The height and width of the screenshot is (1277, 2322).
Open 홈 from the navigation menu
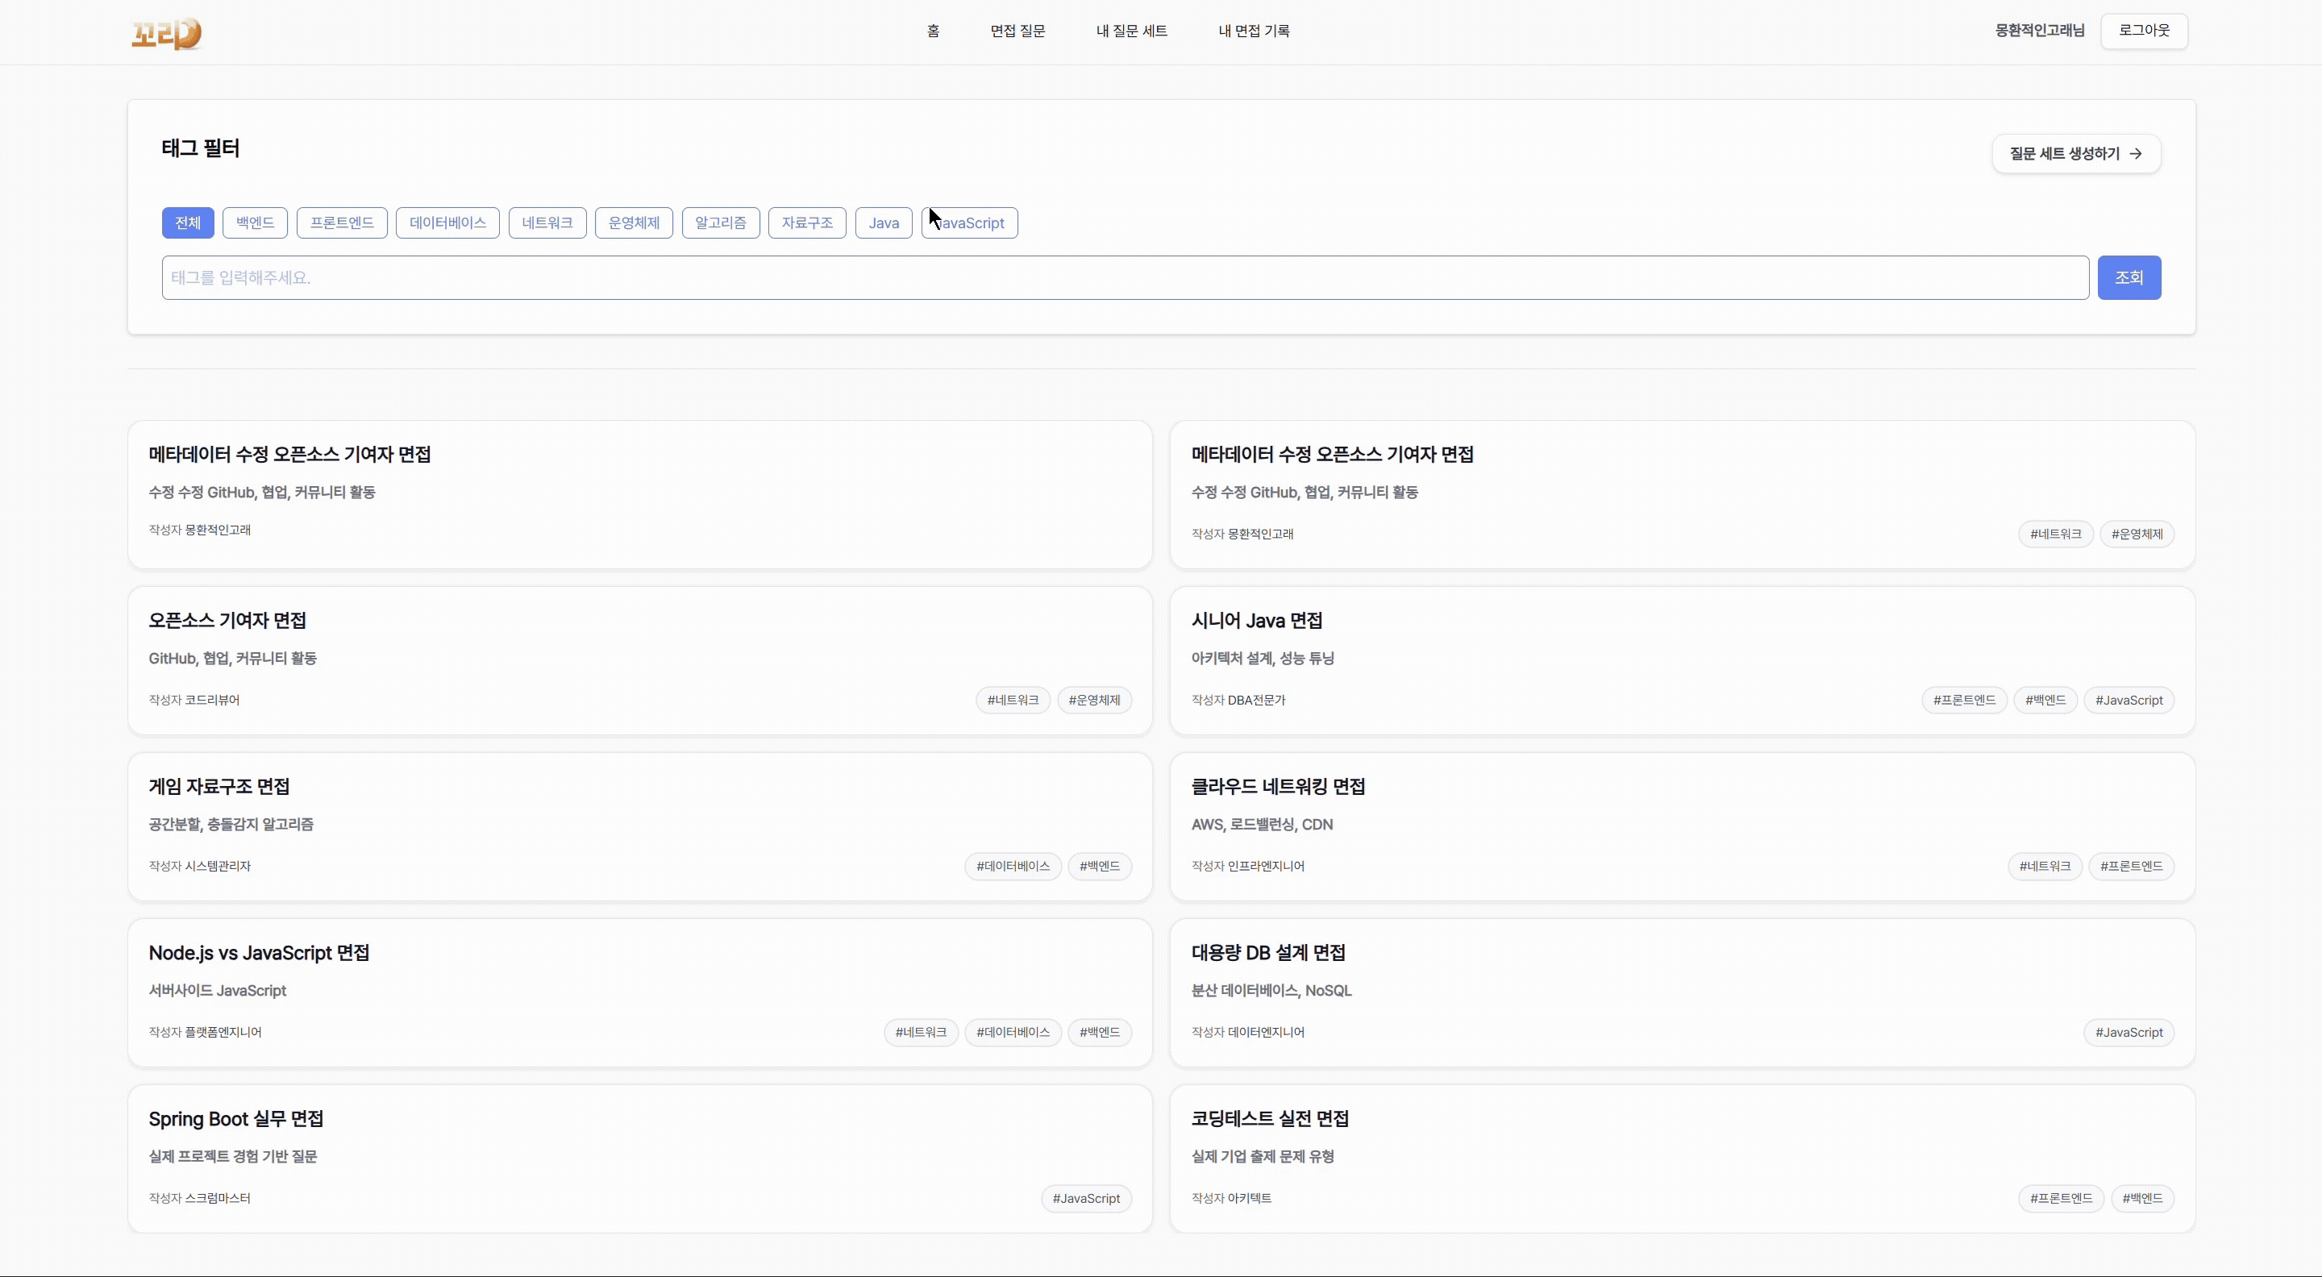tap(933, 31)
